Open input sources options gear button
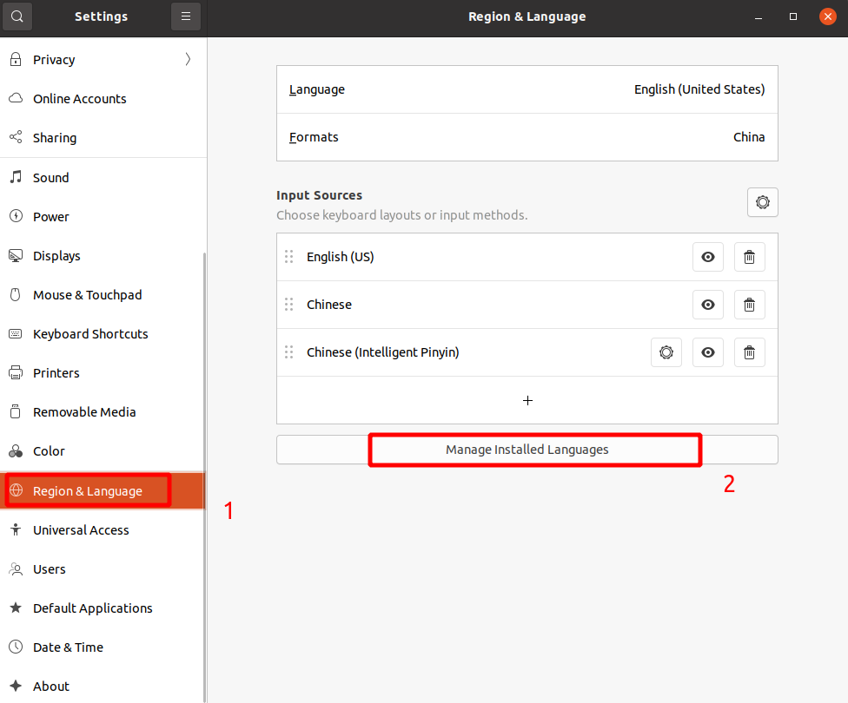848x703 pixels. coord(763,202)
